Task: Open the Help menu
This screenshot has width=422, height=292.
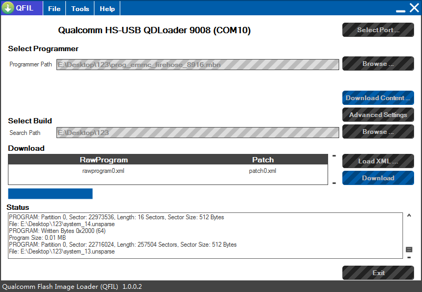Action: tap(107, 8)
